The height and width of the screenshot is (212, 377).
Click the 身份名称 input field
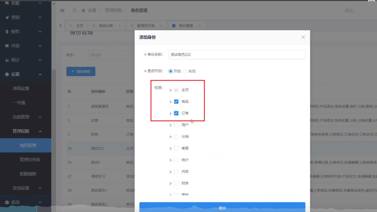coord(237,54)
